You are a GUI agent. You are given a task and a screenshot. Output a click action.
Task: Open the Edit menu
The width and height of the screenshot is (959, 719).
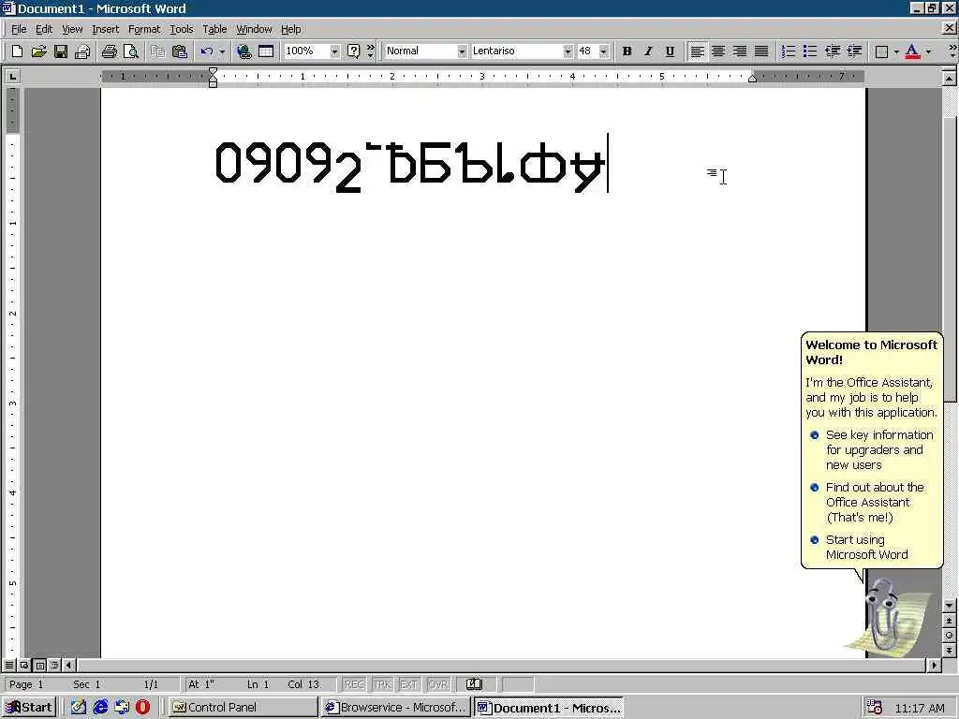tap(43, 29)
